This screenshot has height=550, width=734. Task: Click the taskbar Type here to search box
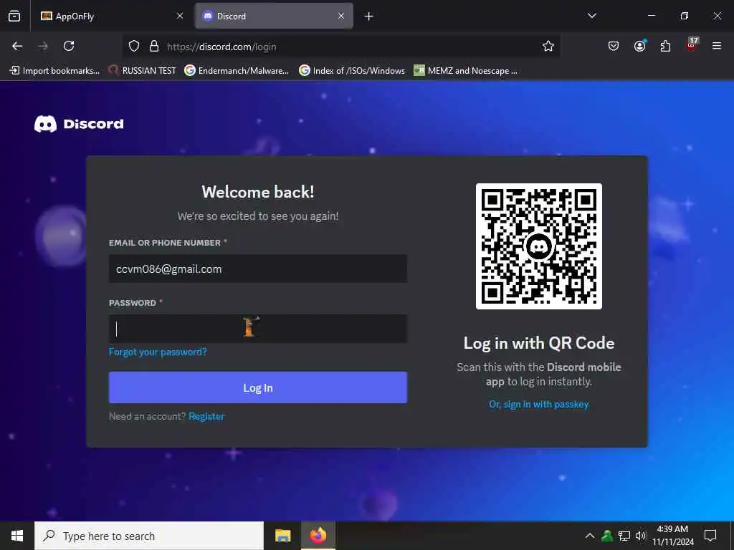(149, 536)
